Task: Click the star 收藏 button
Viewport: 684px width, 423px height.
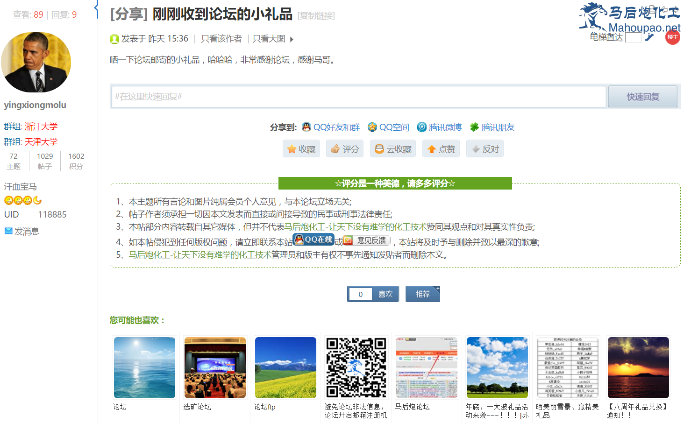Action: [301, 149]
